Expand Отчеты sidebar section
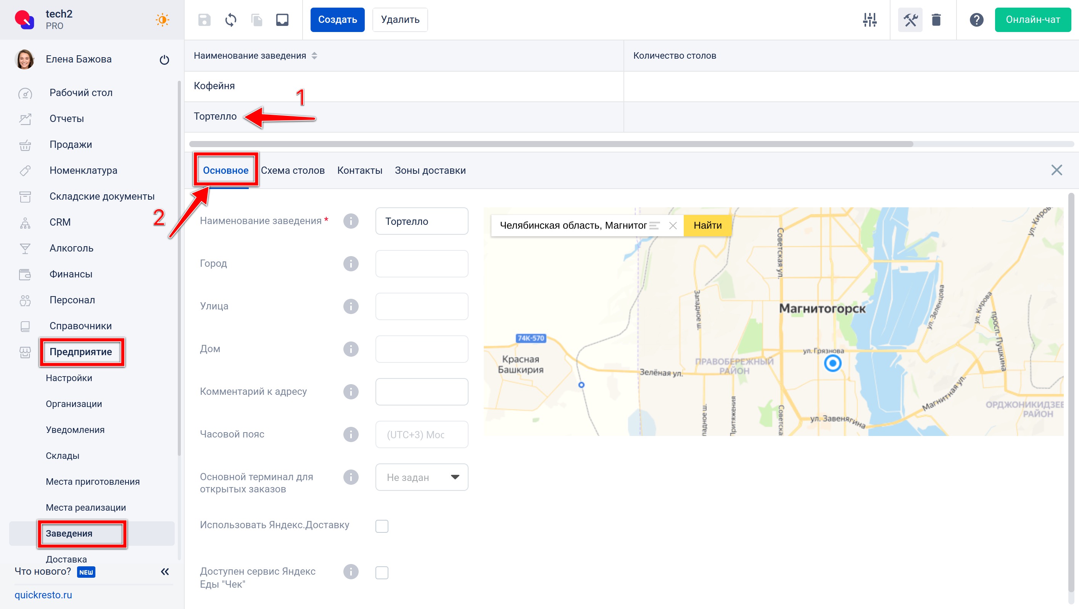 coord(67,119)
